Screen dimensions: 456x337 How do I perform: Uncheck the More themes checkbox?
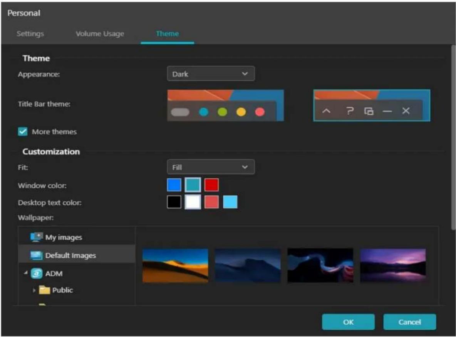coord(23,132)
